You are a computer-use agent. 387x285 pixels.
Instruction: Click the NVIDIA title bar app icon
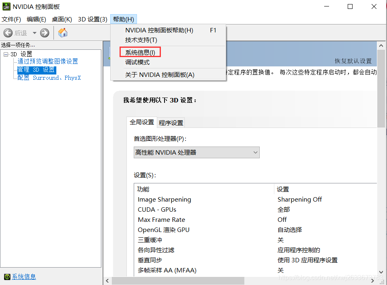(6, 6)
